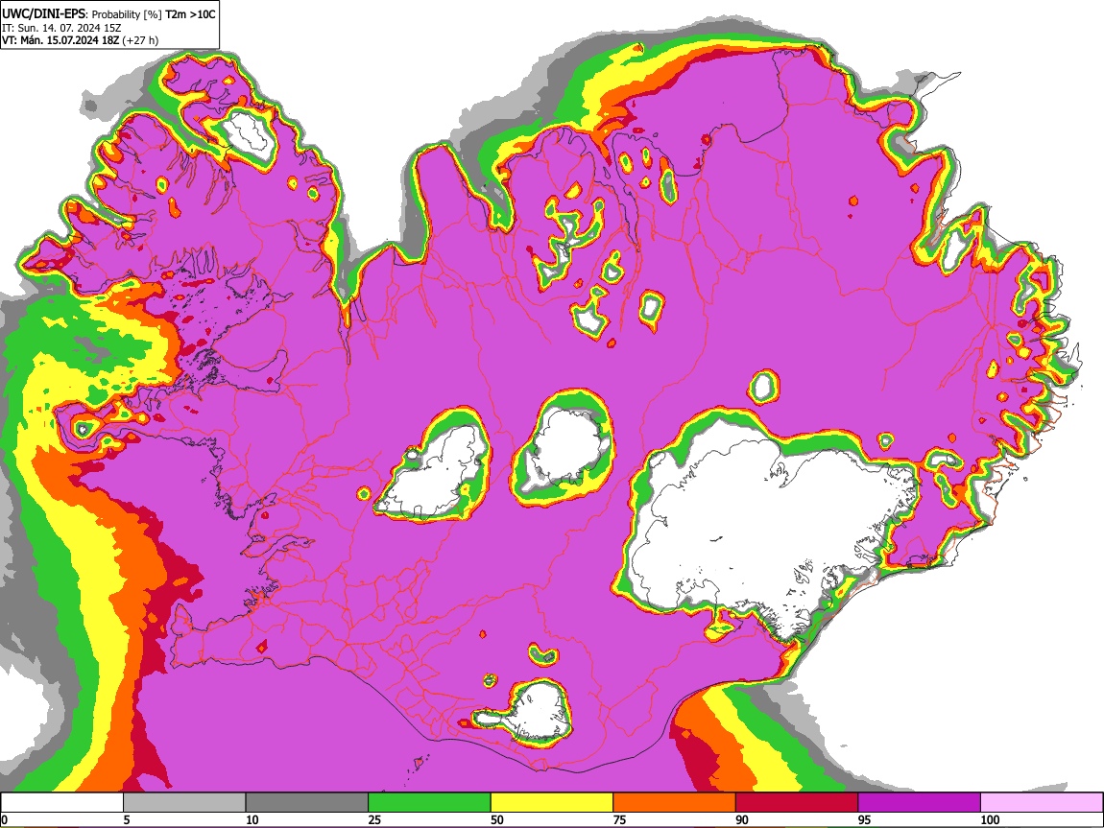1104x828 pixels.
Task: Click the '(+27 h)' forecast offset text
Action: pos(140,40)
